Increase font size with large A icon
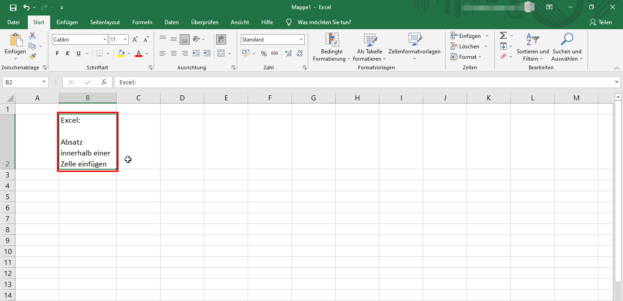623x301 pixels. click(135, 40)
